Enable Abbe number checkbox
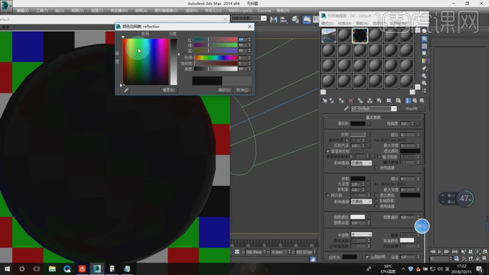Screen dimensions: 489x275 point(327,195)
